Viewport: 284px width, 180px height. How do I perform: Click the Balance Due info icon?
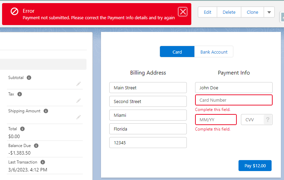tap(36, 146)
